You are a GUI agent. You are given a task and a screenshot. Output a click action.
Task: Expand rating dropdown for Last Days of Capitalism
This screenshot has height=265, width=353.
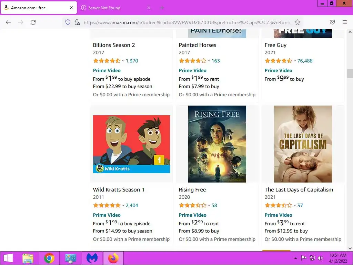click(295, 206)
